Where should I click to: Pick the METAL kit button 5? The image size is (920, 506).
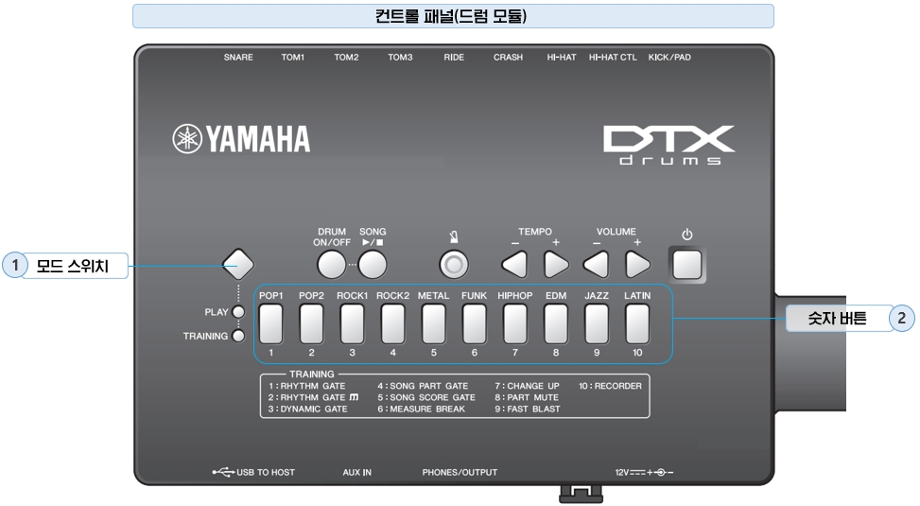pos(434,324)
